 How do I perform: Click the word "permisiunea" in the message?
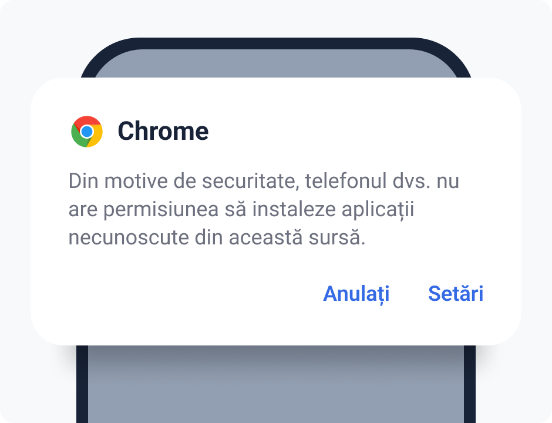[x=152, y=210]
